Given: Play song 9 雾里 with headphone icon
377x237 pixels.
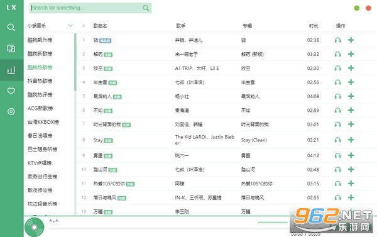Looking at the screenshot, I should tap(337, 155).
